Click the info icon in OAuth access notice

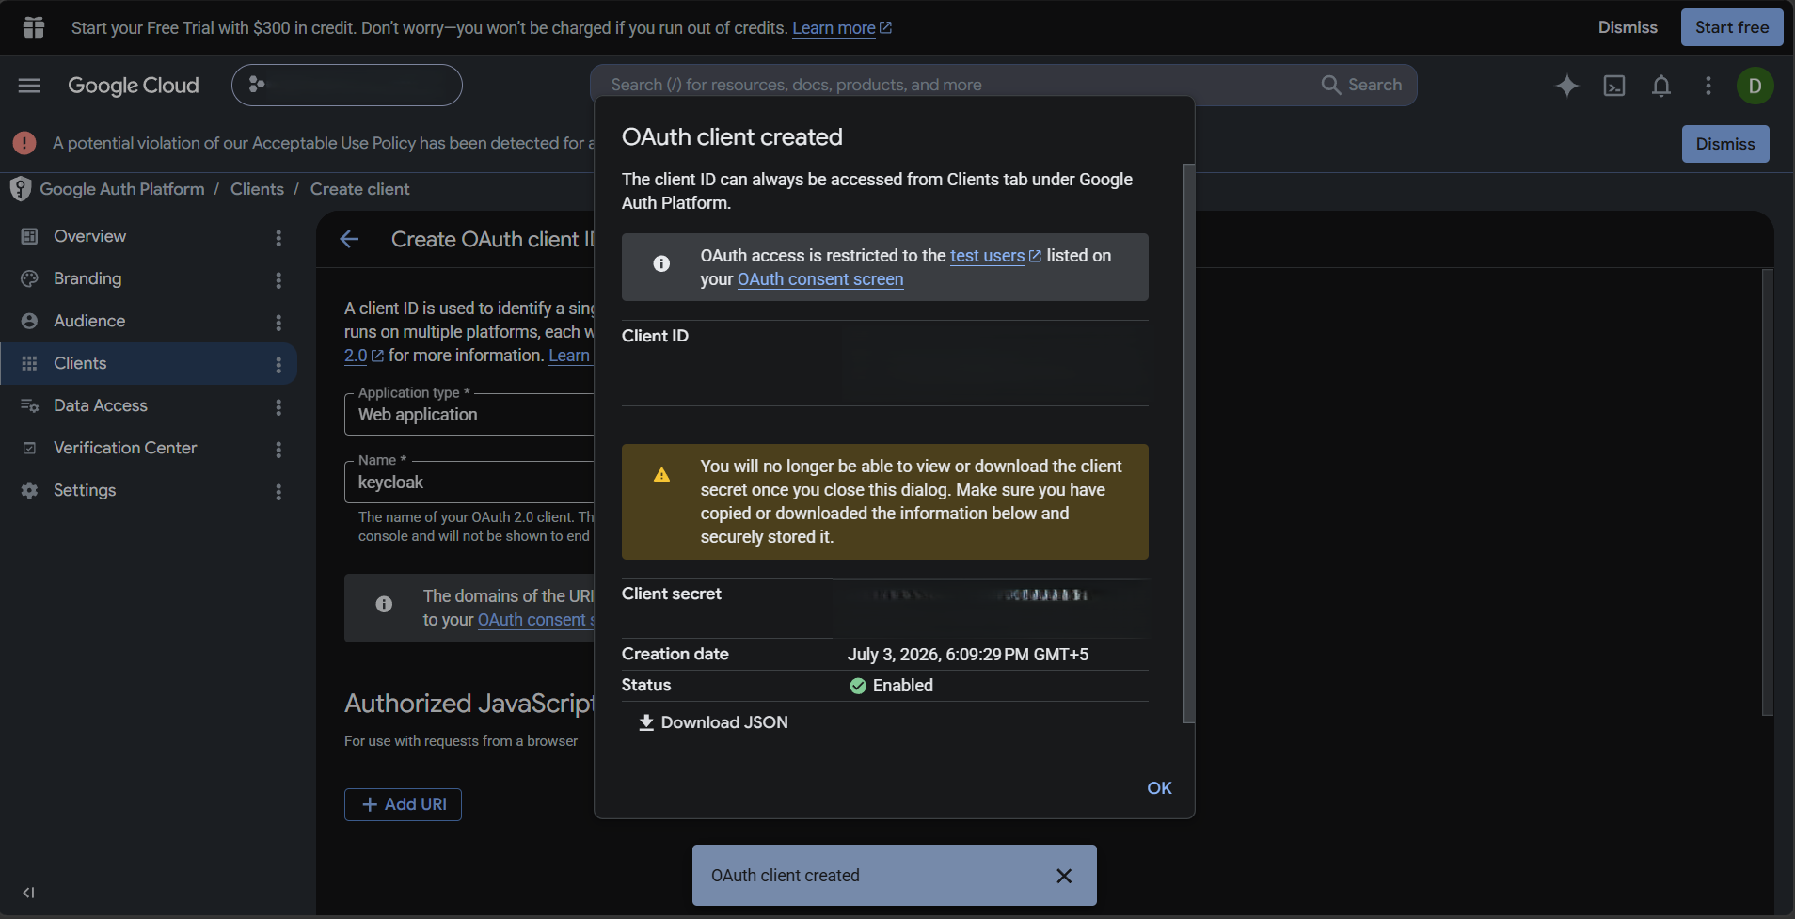[661, 263]
